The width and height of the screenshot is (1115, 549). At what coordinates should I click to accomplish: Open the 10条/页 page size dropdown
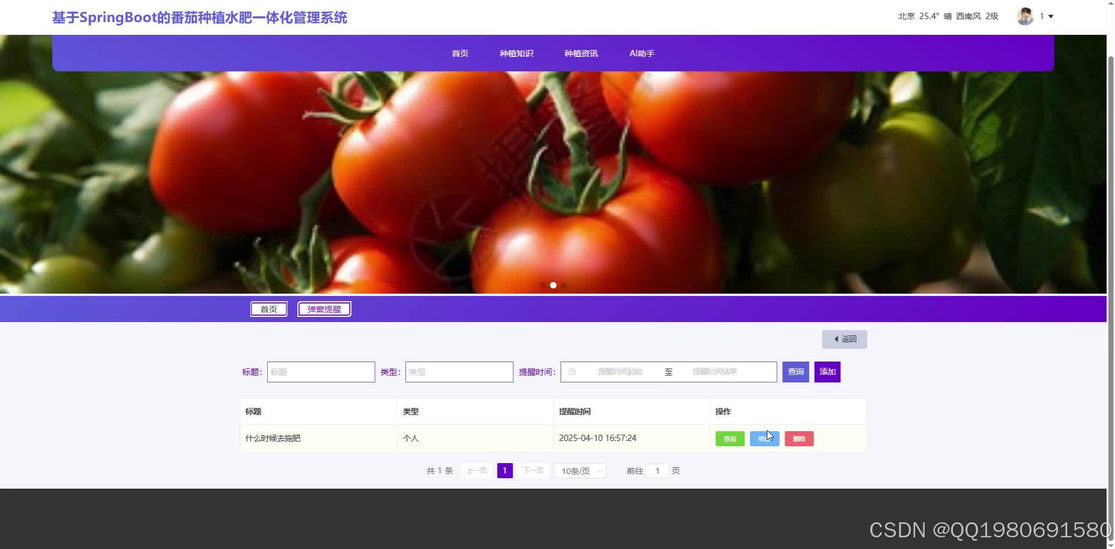tap(579, 470)
